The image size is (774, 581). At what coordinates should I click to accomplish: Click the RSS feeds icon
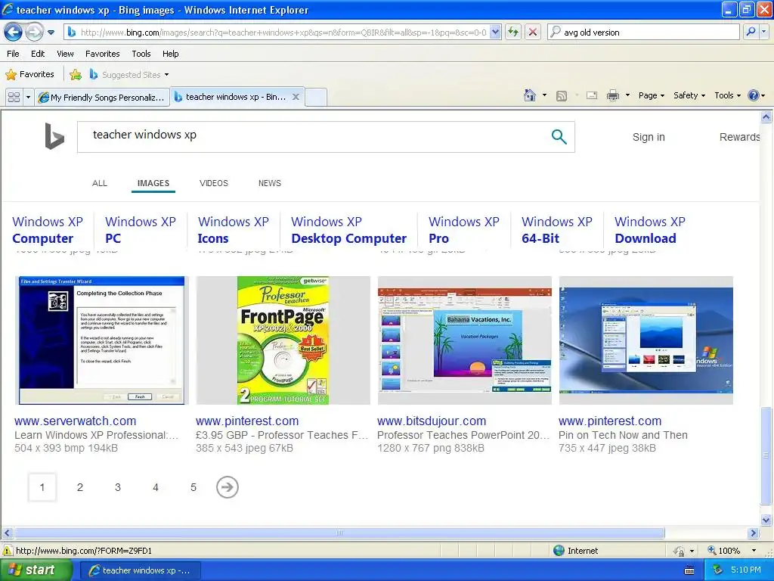click(562, 96)
